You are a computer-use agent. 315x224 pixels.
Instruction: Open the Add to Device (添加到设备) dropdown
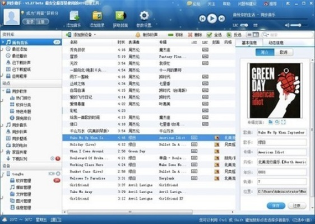[81, 35]
